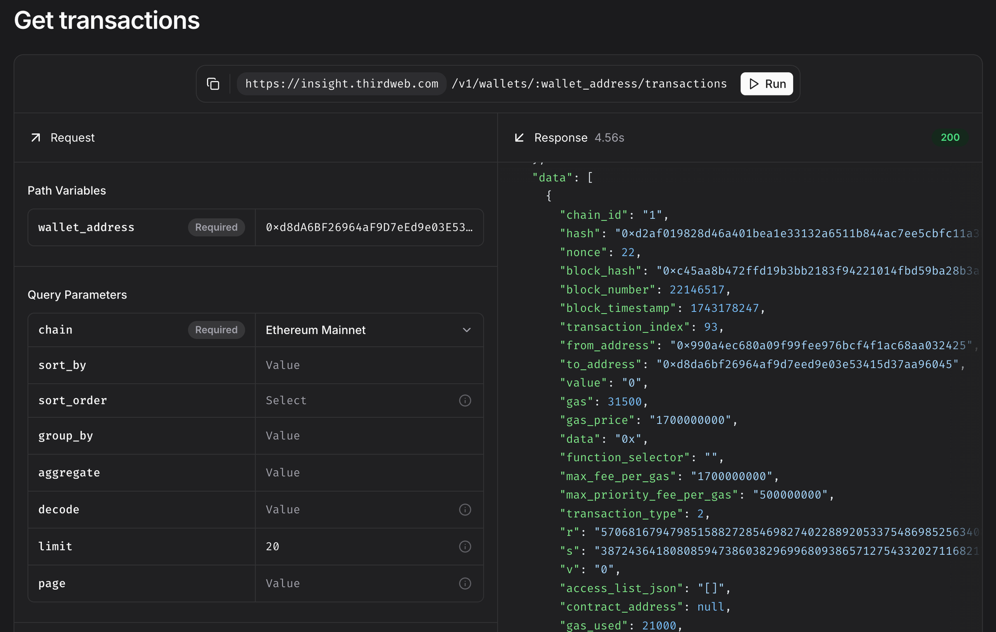Copy the API URL with copy icon

[x=213, y=84]
